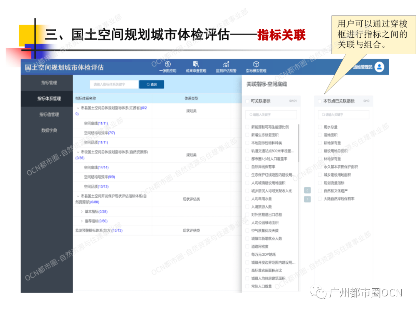This screenshot has height=311, width=416.
Task: Check the 对外贸易进出口总额 checkbox
Action: [x=247, y=215]
